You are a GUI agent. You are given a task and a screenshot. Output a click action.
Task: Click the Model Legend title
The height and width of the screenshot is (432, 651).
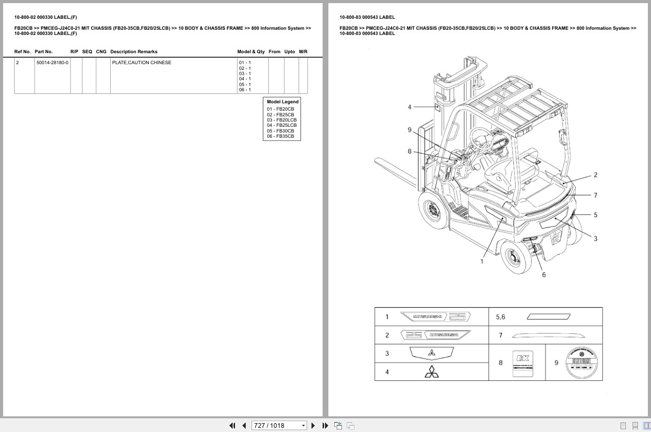pos(283,102)
